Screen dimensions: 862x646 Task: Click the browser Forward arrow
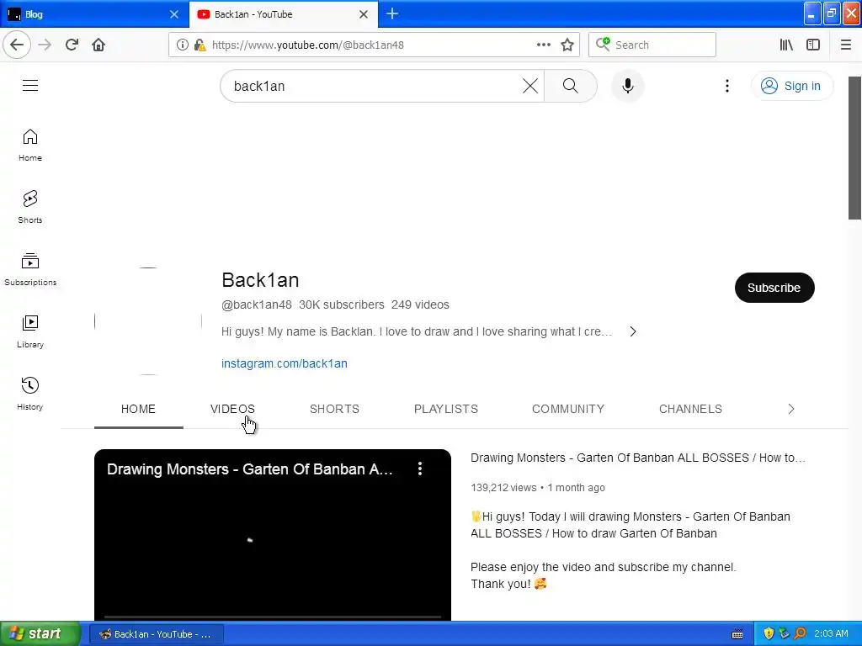pyautogui.click(x=45, y=45)
